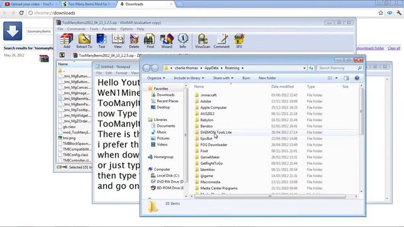The image size is (404, 227).
Task: Click the WinRAR Test icon
Action: point(102,40)
